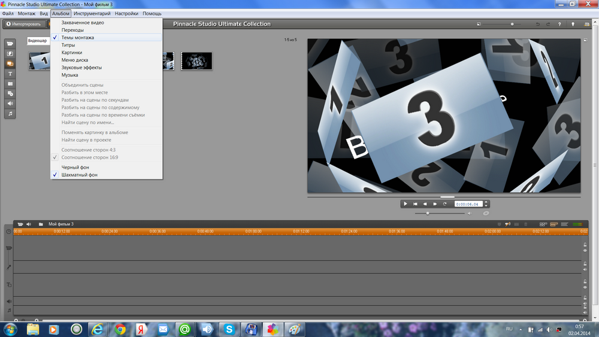
Task: Open the Photos album tab camera icon
Action: tap(10, 84)
